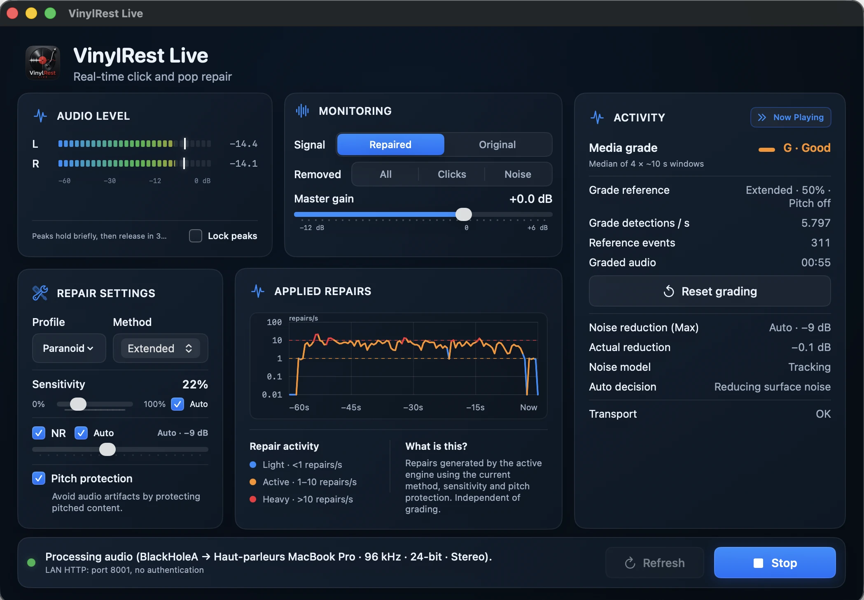864x600 pixels.
Task: Click the orange Media grade indicator bar
Action: point(767,150)
